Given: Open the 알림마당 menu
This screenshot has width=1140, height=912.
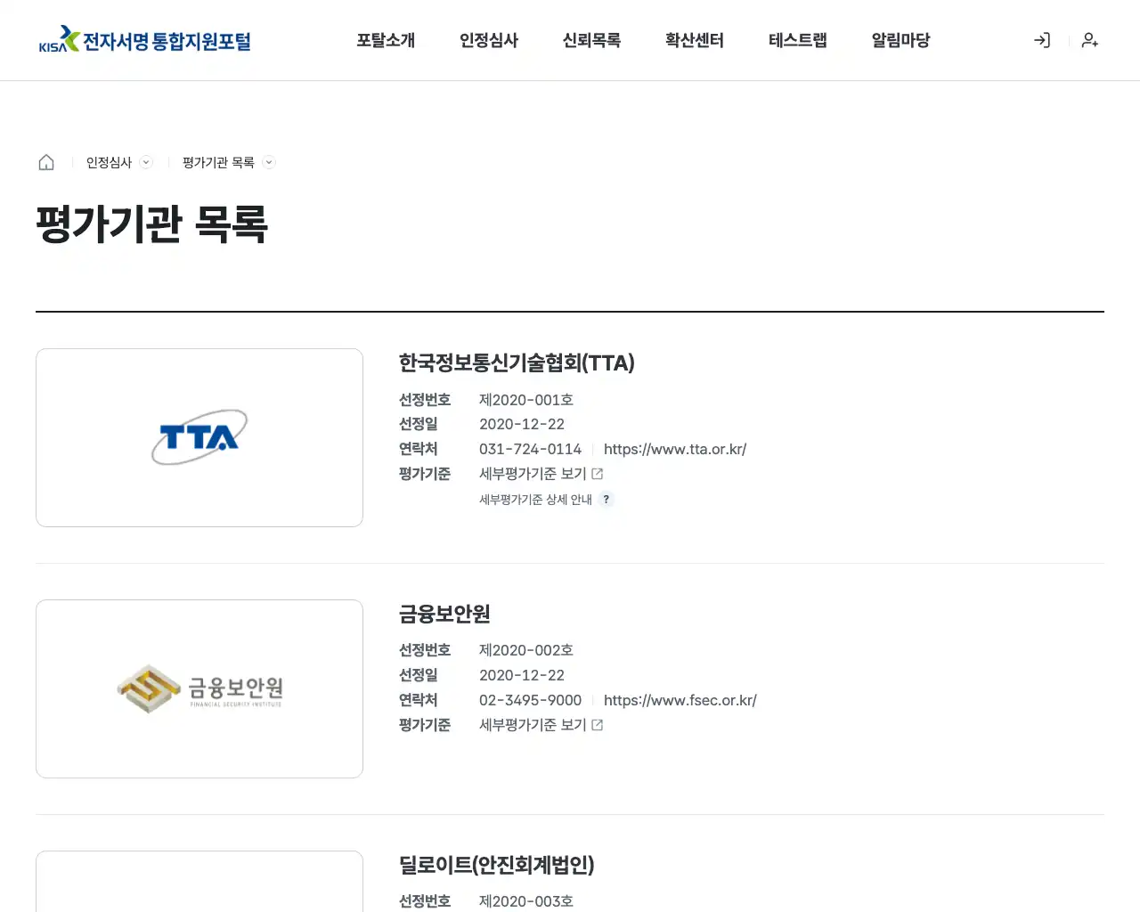Looking at the screenshot, I should 900,40.
